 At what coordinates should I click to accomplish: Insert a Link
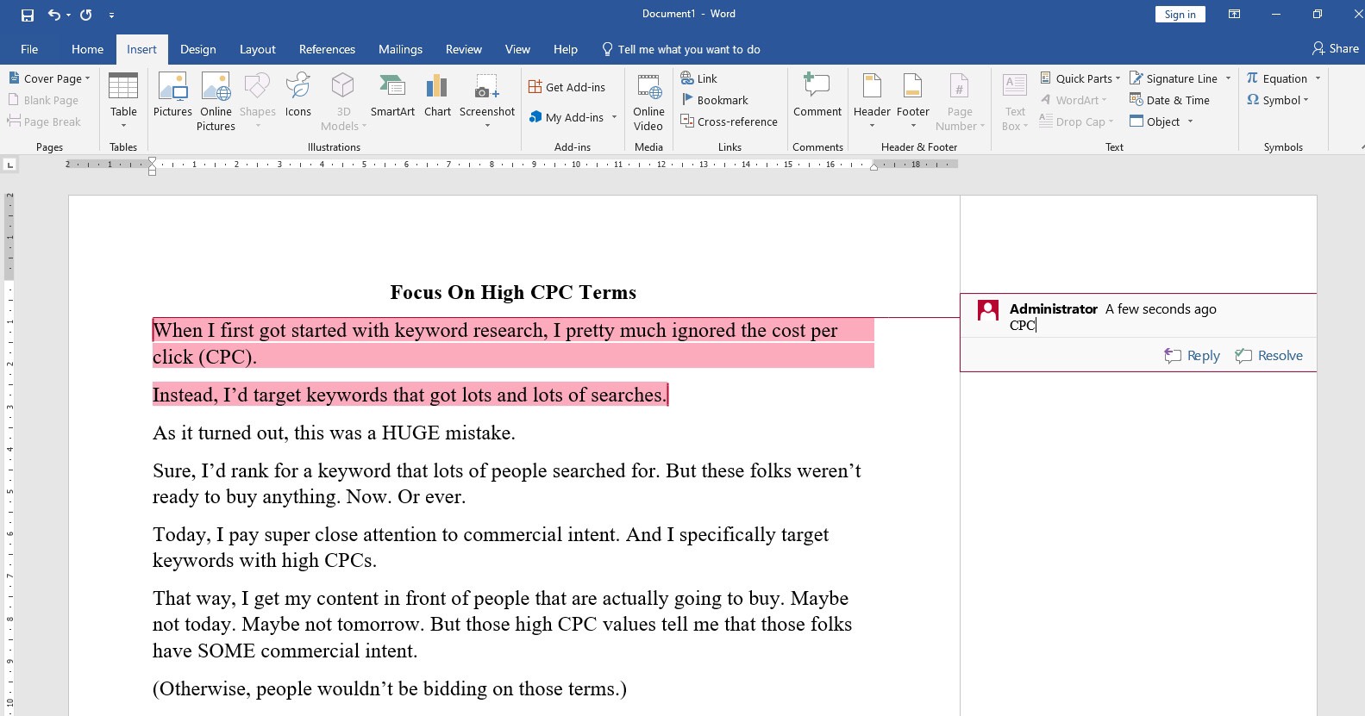[x=698, y=78]
